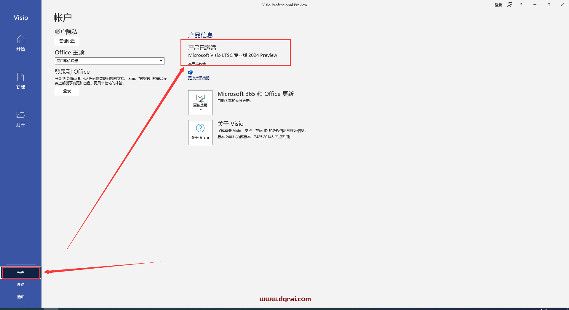Restore down the Visio window
This screenshot has width=569, height=310.
(x=549, y=5)
